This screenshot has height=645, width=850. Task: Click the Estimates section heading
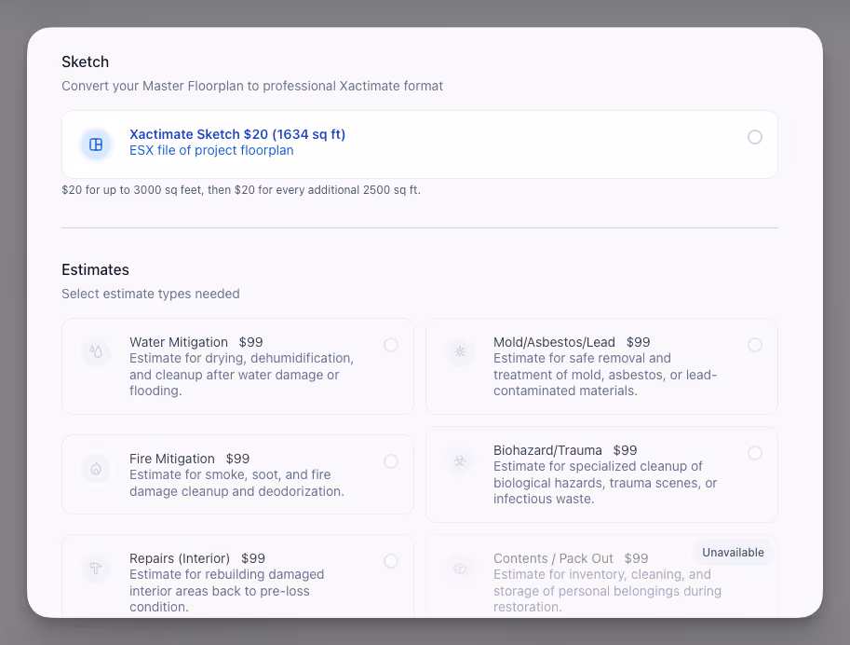[95, 269]
